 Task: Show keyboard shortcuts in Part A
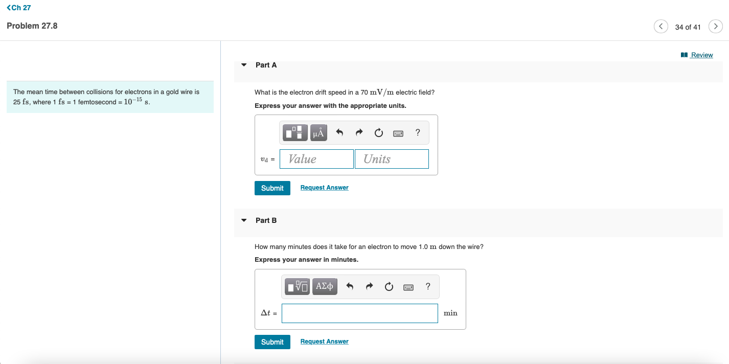398,133
